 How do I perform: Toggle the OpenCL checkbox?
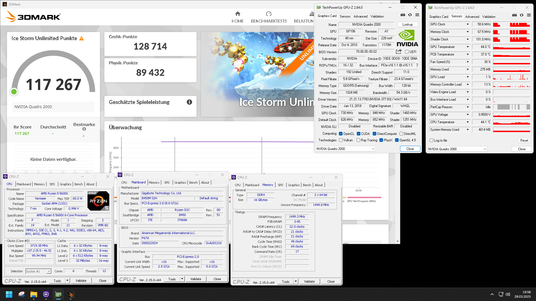(341, 134)
